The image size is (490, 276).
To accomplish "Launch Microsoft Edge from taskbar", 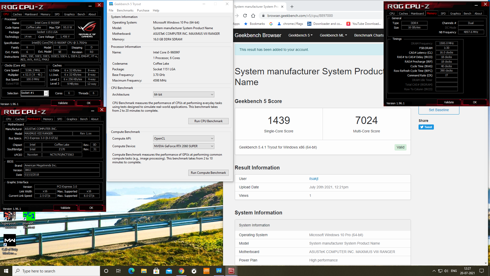I will (x=131, y=271).
